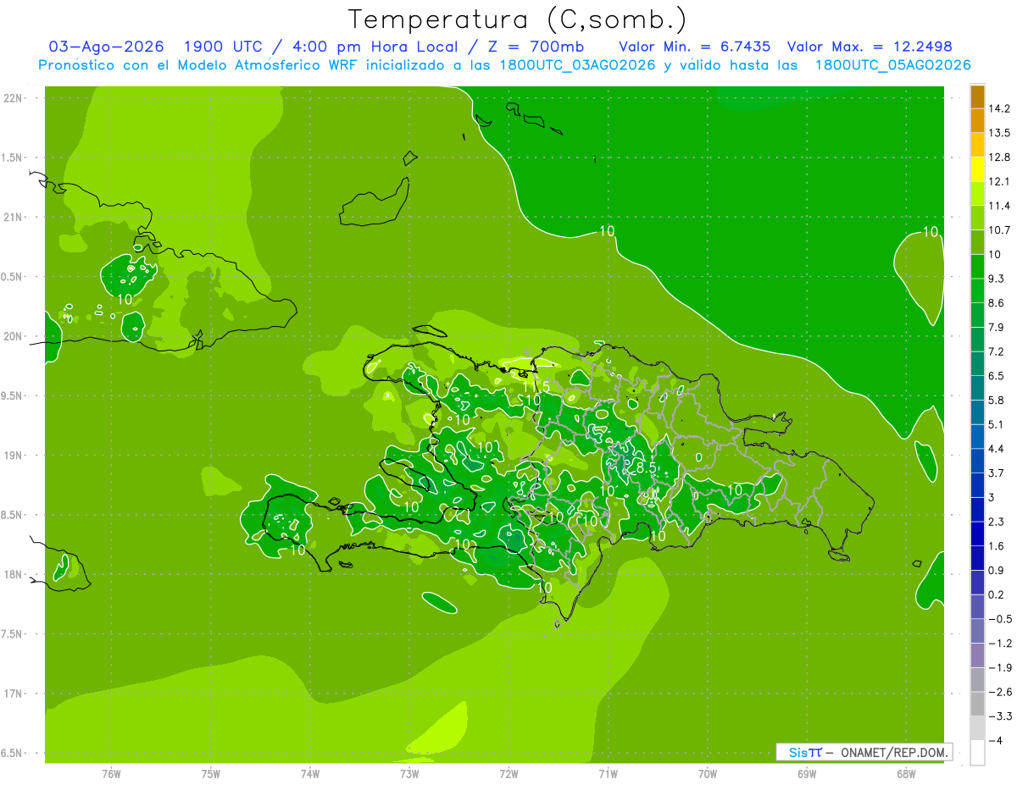Click the dark blue swatch between 1.6 and 2.3

click(977, 534)
